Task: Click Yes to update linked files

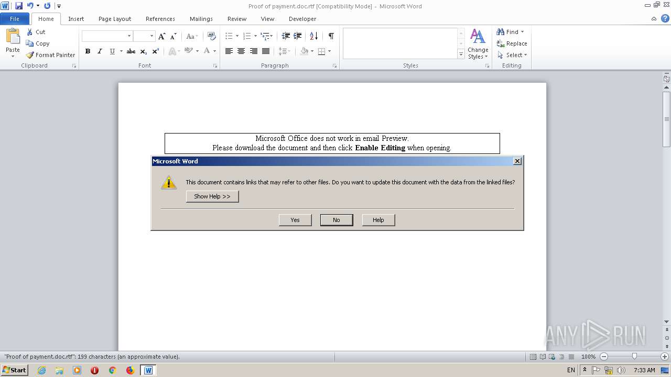Action: [295, 220]
